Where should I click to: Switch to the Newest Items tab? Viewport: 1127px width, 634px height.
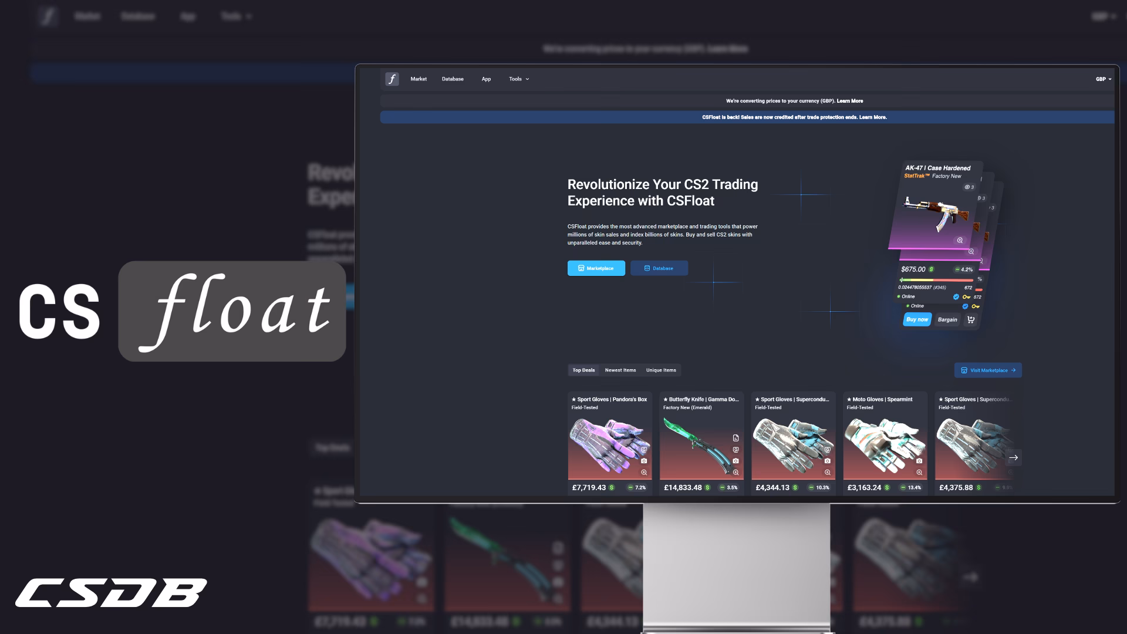620,370
